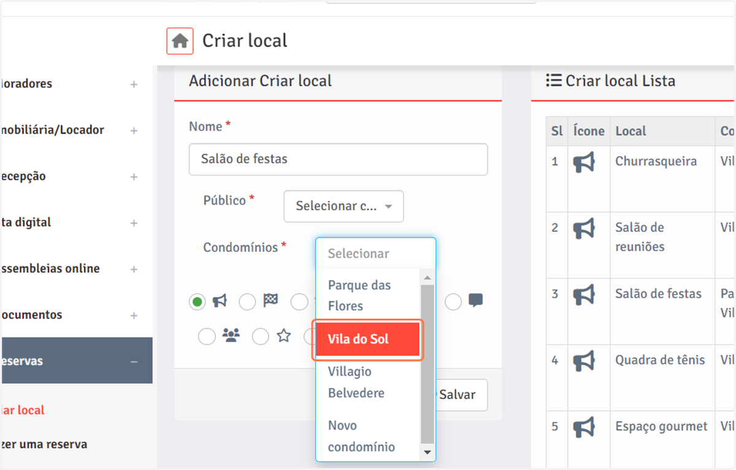This screenshot has width=736, height=470.
Task: Click the Selecionar search field in Condomínios dropdown
Action: pyautogui.click(x=376, y=253)
